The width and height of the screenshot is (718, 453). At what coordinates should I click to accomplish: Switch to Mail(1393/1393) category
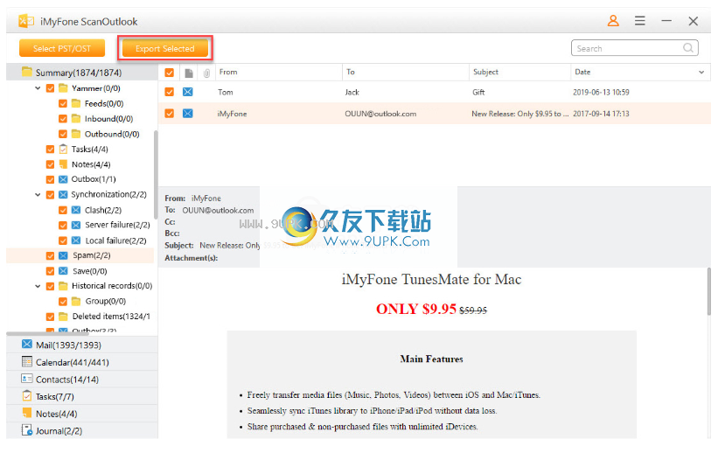tap(82, 345)
